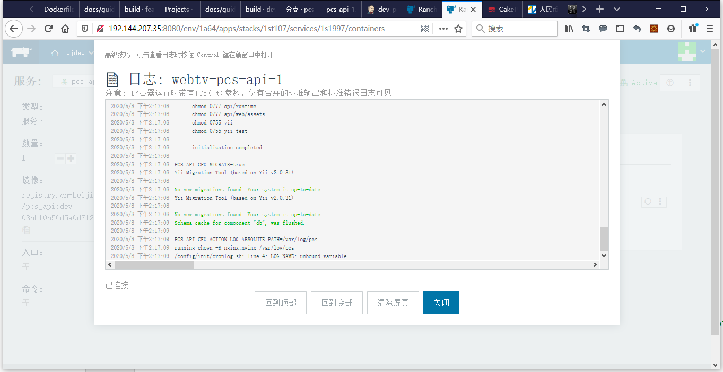Switch to the 分支 · pcs tab

(301, 10)
